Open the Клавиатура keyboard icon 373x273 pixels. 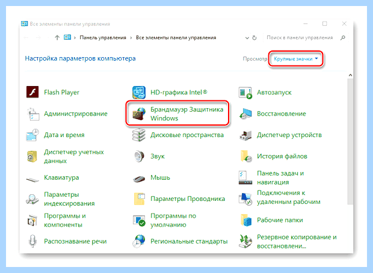point(32,179)
